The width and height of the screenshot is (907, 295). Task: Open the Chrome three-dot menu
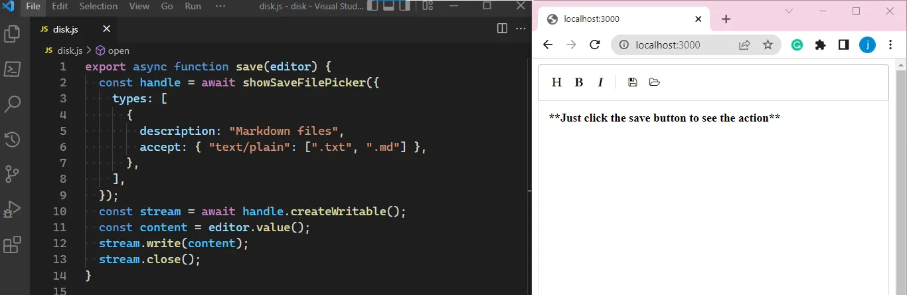pos(892,45)
